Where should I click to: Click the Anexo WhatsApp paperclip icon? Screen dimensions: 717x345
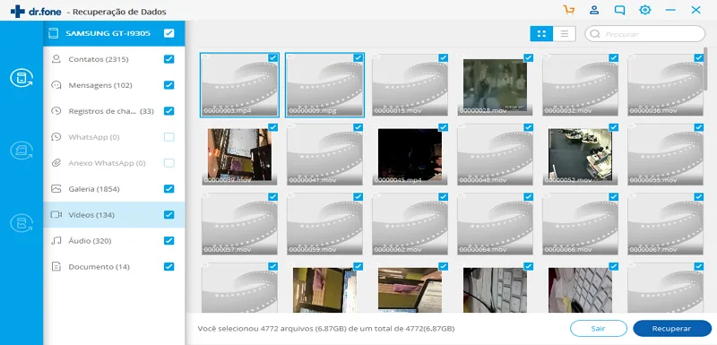click(x=56, y=163)
